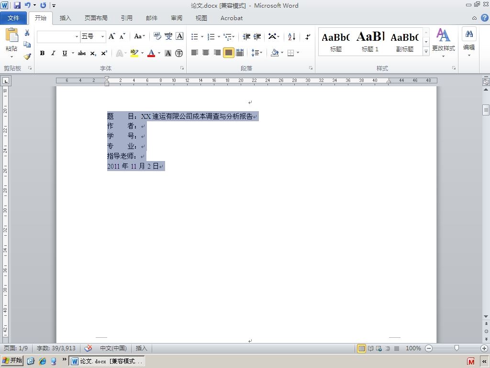Shrink font size with the smaller A
490x368 pixels.
click(x=122, y=36)
